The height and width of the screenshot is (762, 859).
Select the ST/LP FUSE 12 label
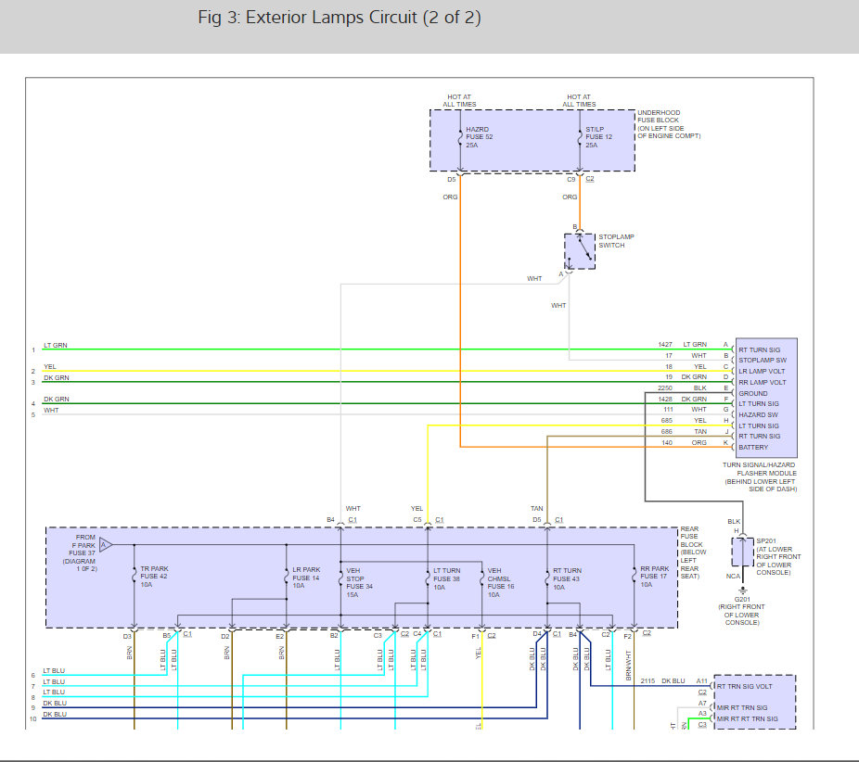598,137
